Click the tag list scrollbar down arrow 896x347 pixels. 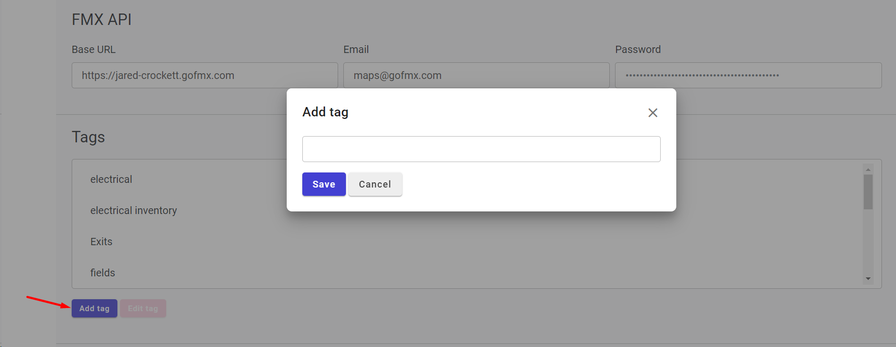pyautogui.click(x=868, y=279)
